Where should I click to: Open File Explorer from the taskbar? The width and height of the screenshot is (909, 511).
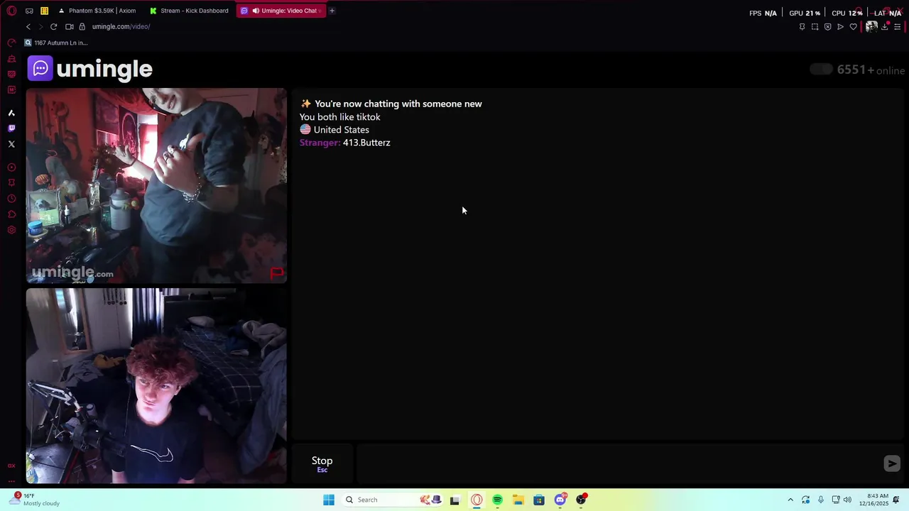click(518, 500)
